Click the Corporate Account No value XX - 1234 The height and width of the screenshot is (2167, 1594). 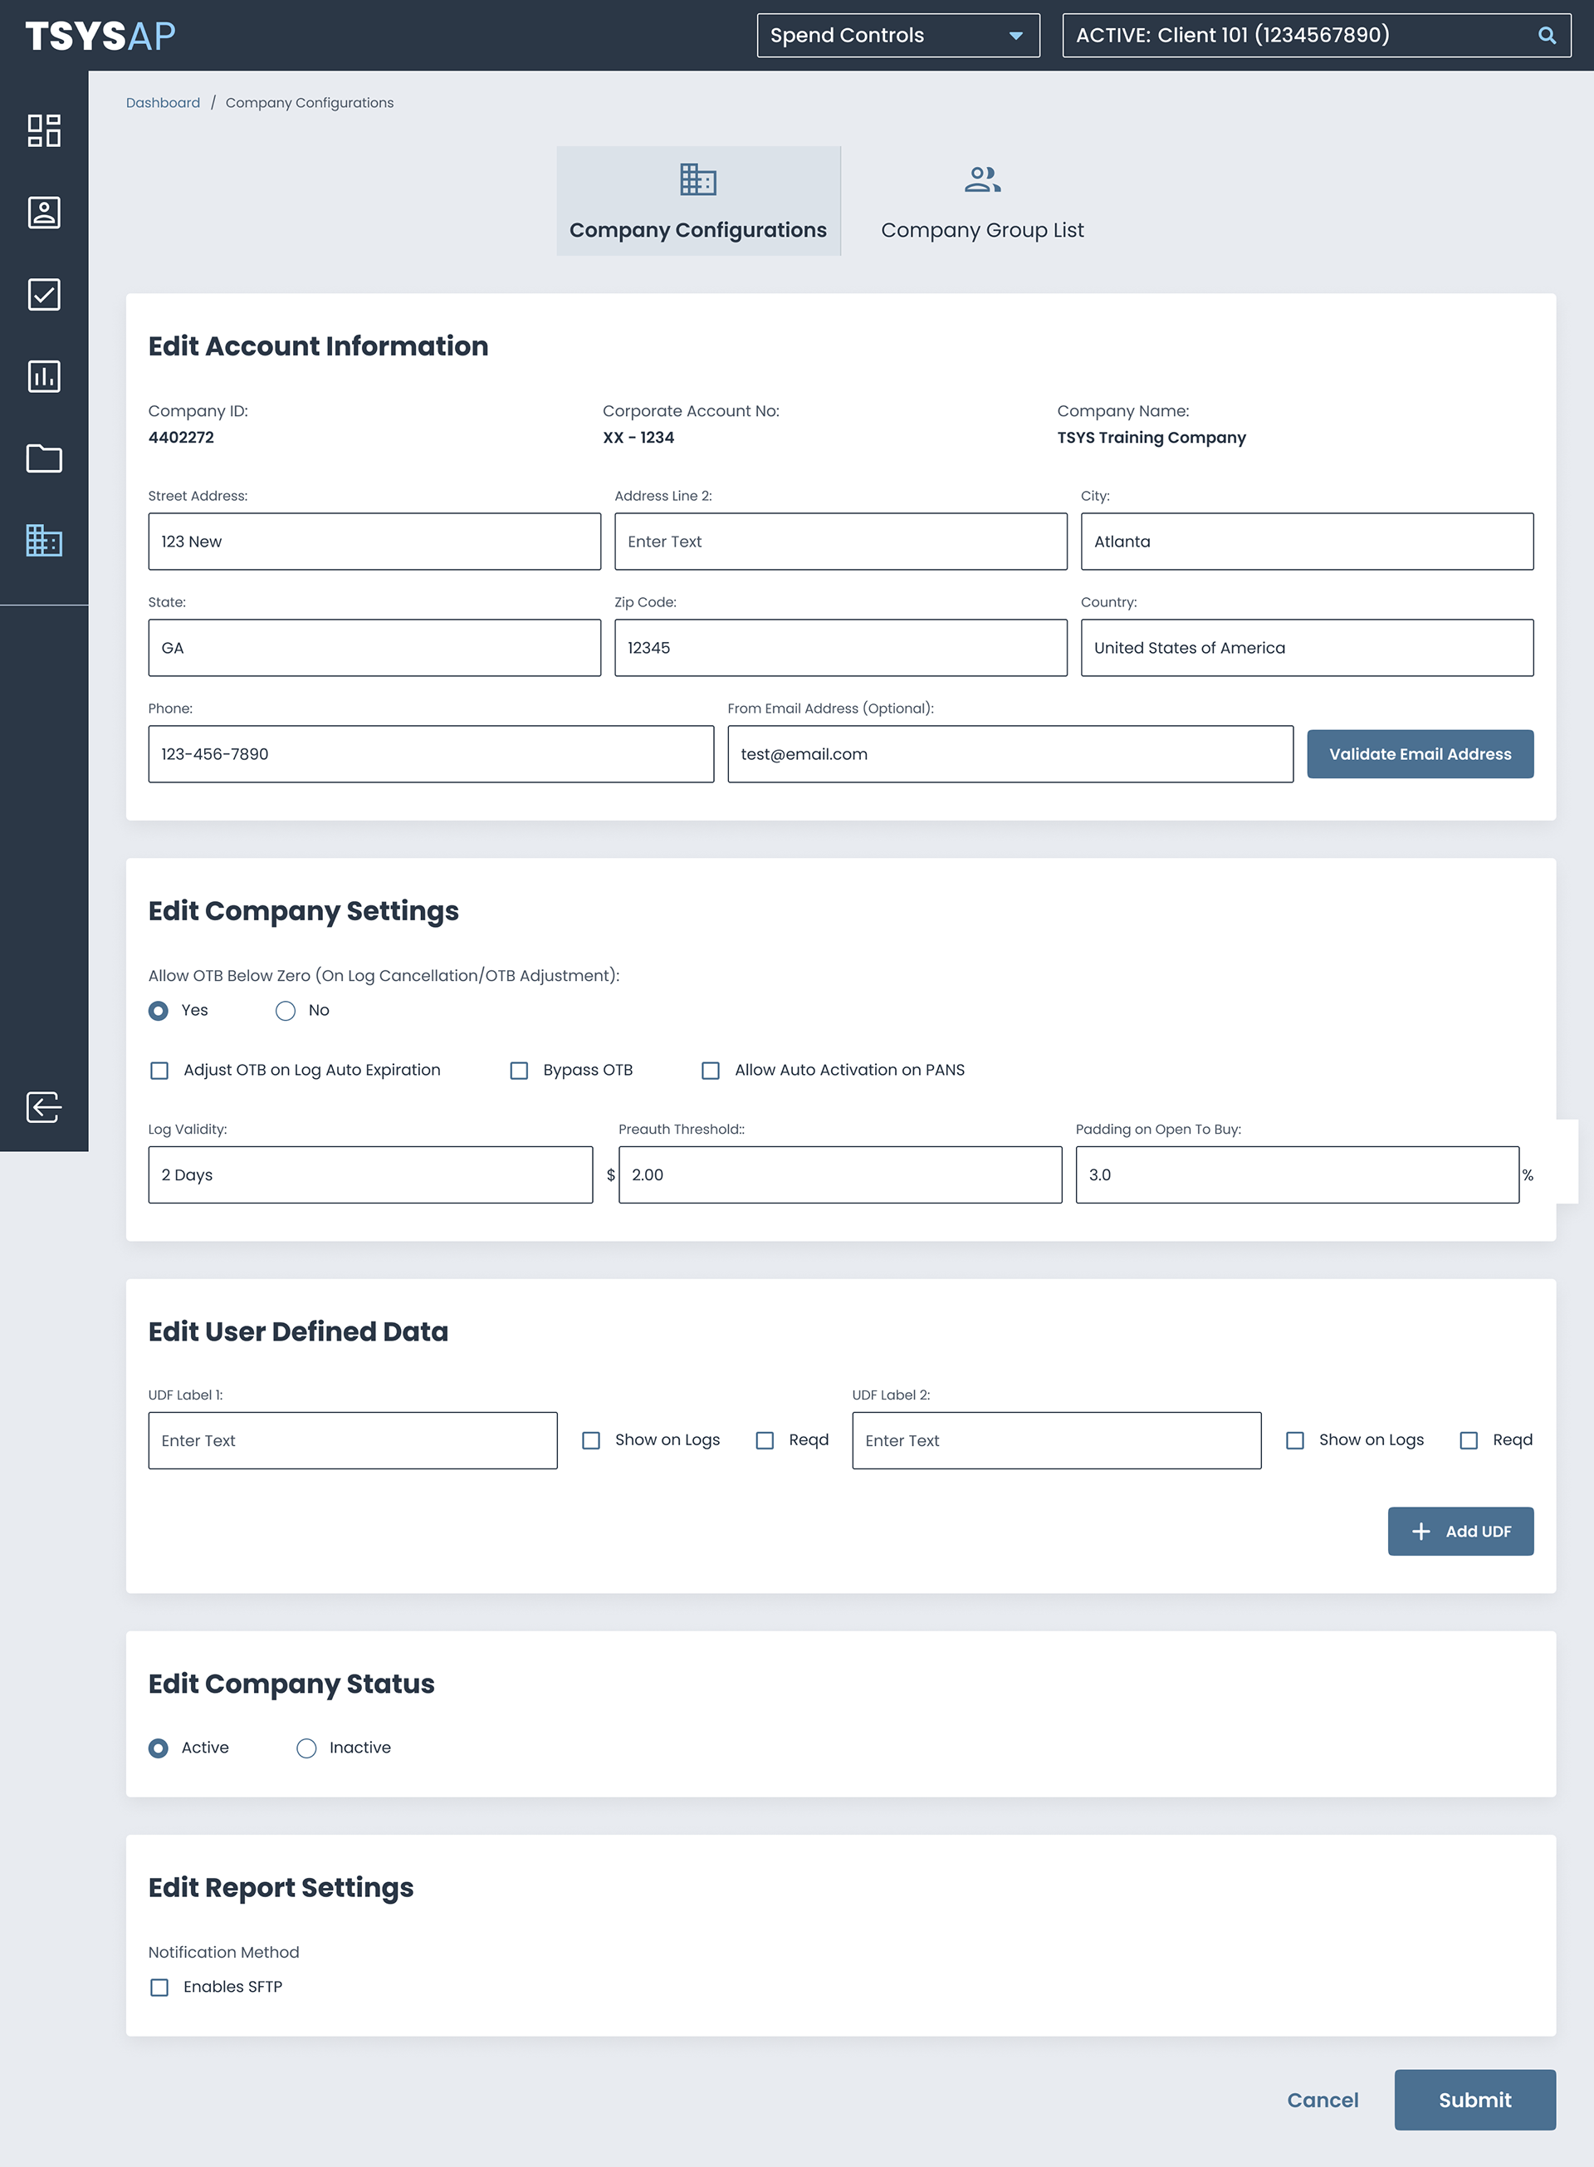638,437
